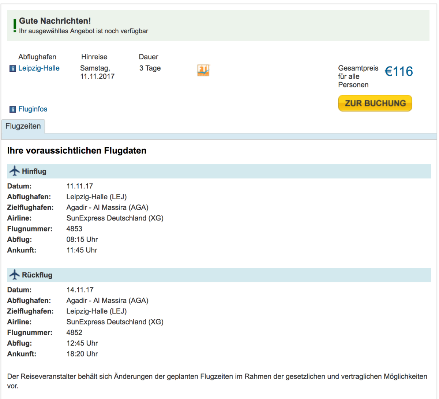Click the orange FTI tour operator logo
The width and height of the screenshot is (439, 399).
pyautogui.click(x=203, y=70)
